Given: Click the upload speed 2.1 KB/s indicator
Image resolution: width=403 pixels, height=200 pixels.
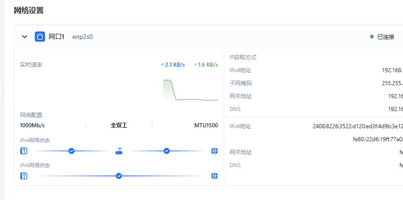Looking at the screenshot, I should [x=173, y=65].
